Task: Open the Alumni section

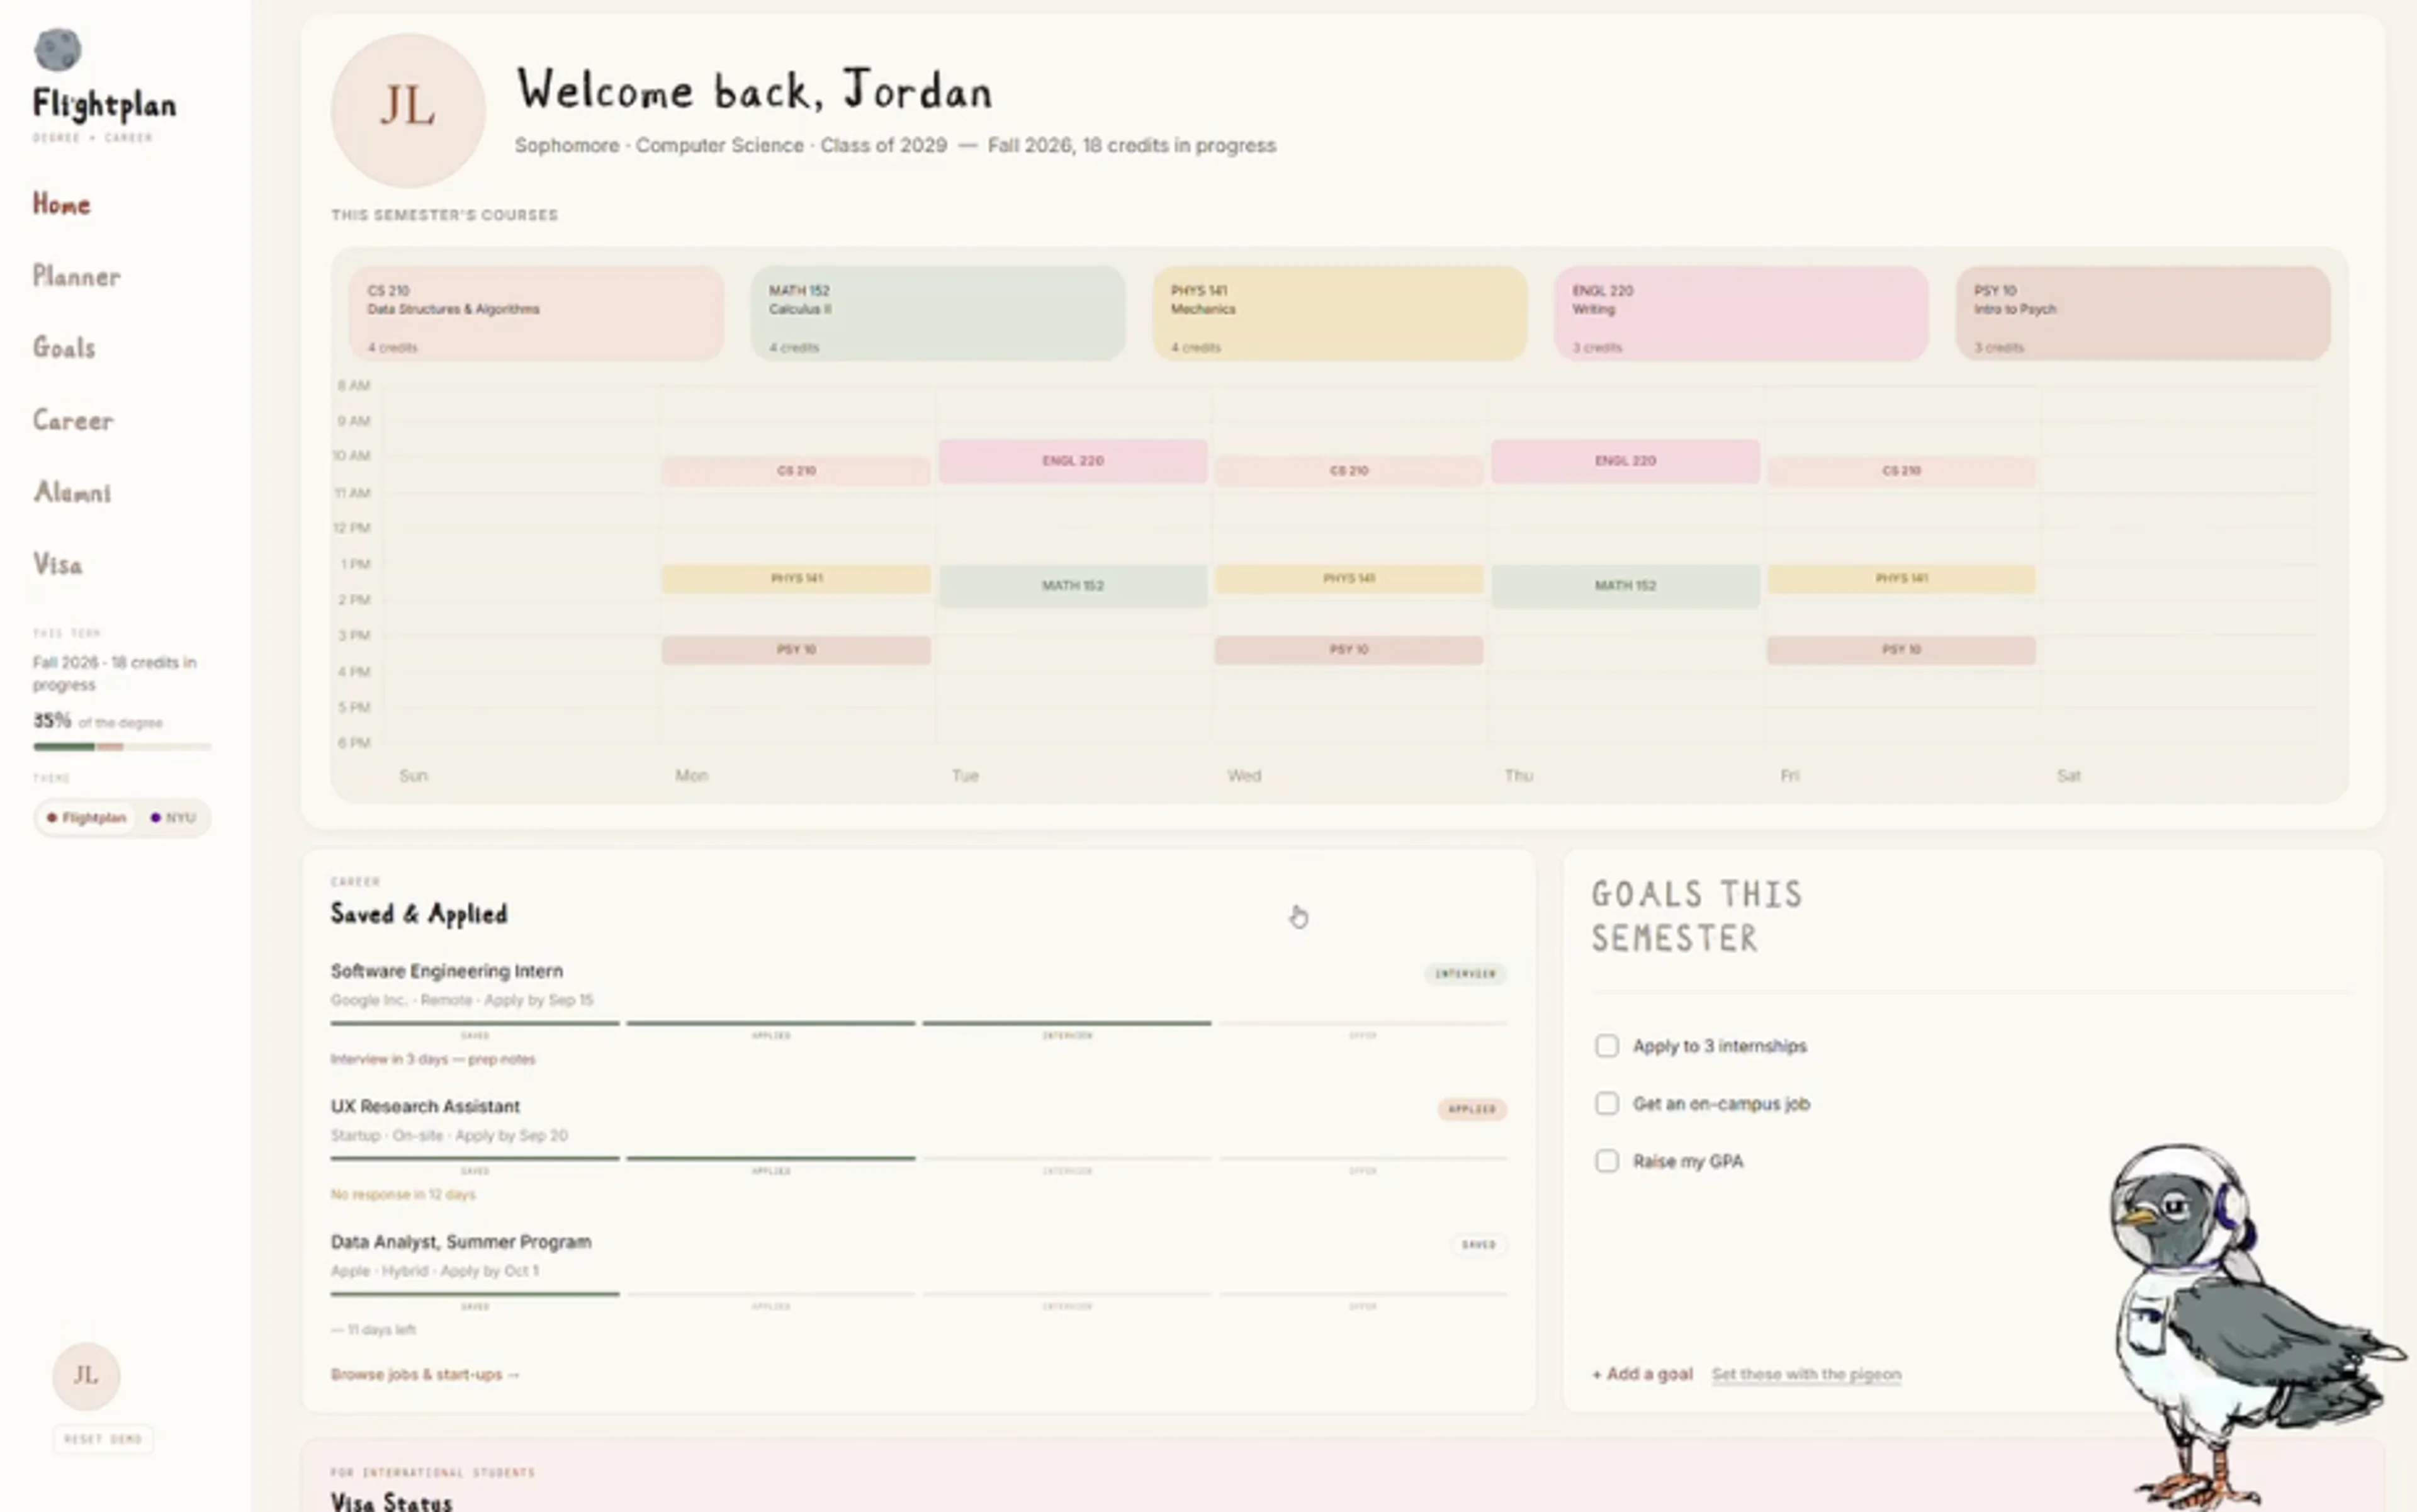Action: 72,492
